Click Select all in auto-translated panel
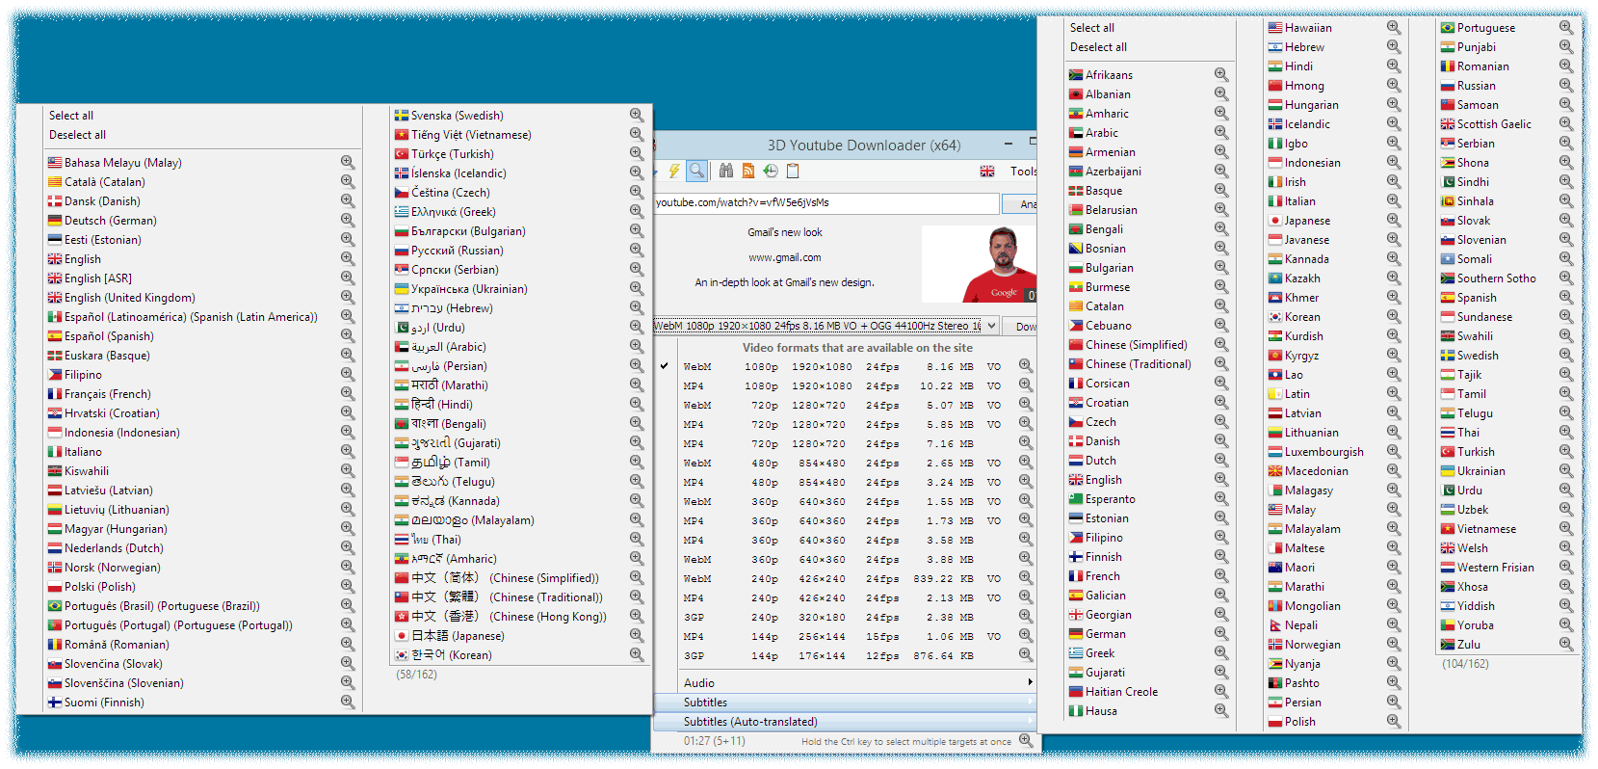 tap(1092, 28)
